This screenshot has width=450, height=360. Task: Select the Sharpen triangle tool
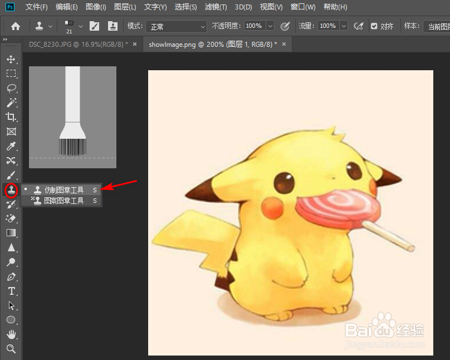(x=11, y=247)
